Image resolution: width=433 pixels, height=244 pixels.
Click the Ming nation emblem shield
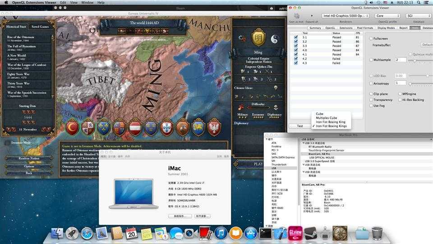258,38
